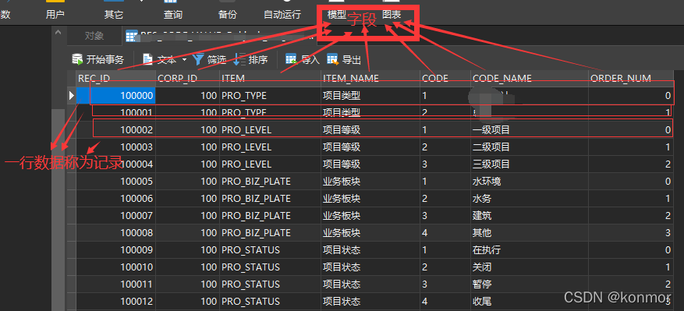Click the 导入 import button
This screenshot has height=311, width=684.
pos(303,59)
